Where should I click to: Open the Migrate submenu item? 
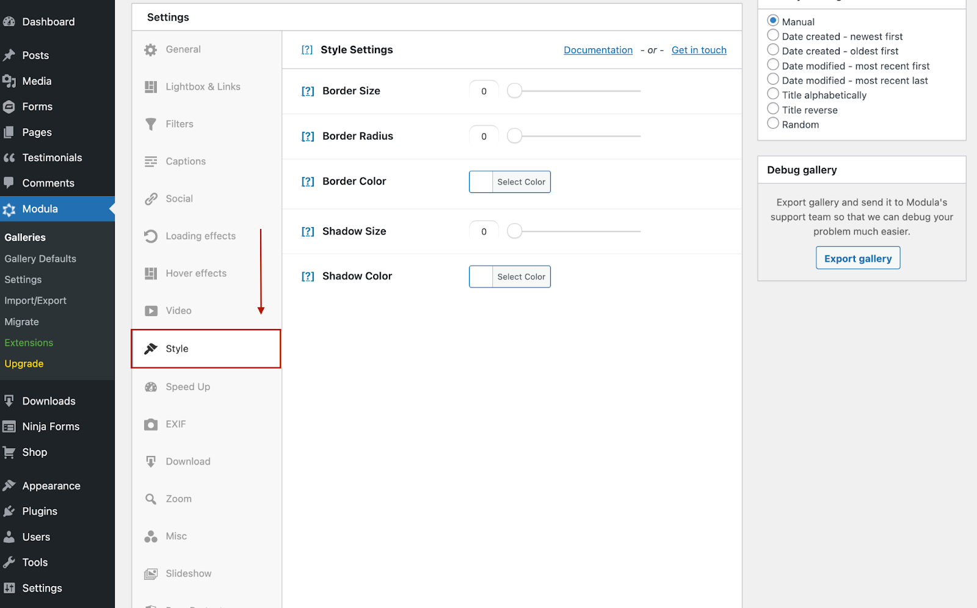tap(21, 322)
